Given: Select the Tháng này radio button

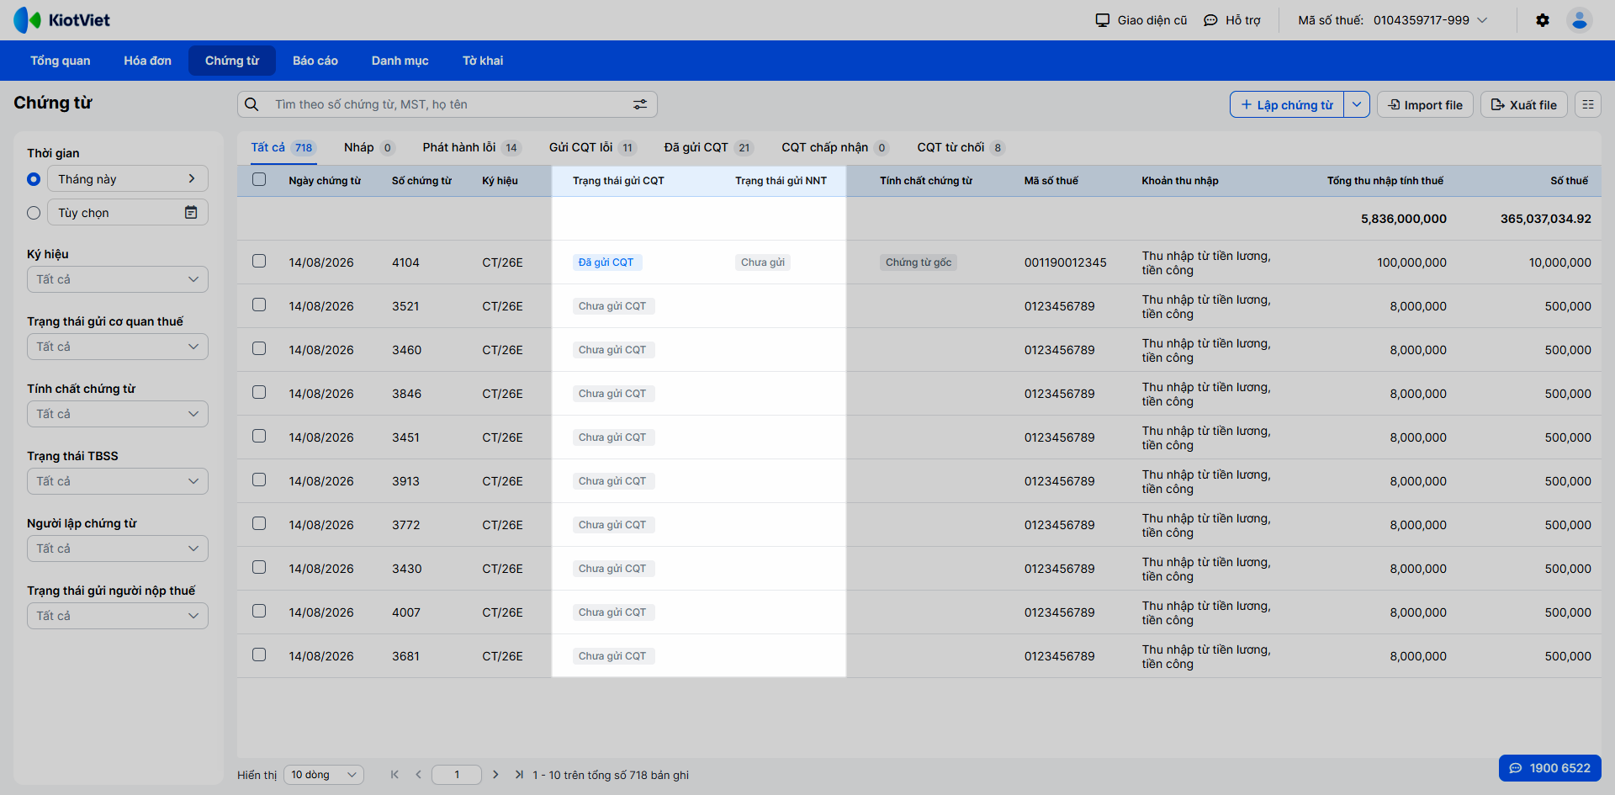Looking at the screenshot, I should click(34, 179).
